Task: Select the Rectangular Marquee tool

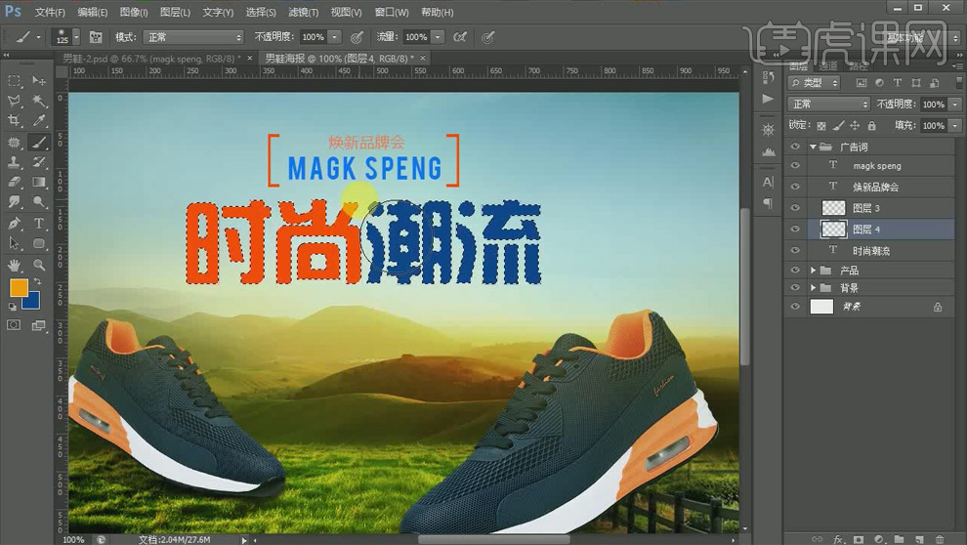Action: (14, 81)
